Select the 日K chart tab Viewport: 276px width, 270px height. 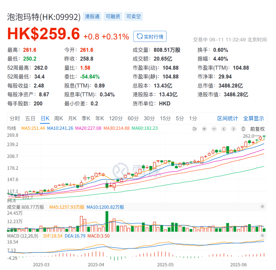[x=45, y=118]
